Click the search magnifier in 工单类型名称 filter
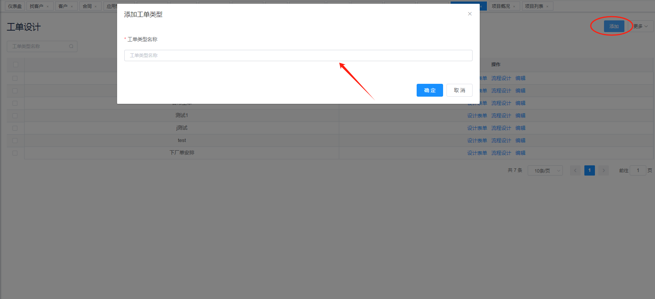This screenshot has height=299, width=655. (x=71, y=46)
